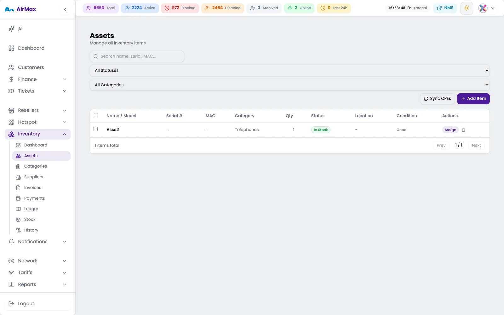Select the Assets submenu item
Screen dimensions: 504x315
[41, 156]
